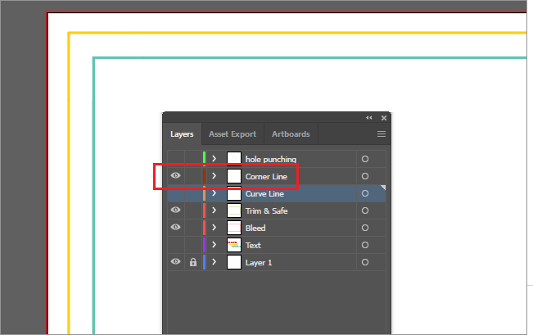Collapse the panel with double-arrow icon
Viewport: 533px width, 335px height.
pos(368,118)
